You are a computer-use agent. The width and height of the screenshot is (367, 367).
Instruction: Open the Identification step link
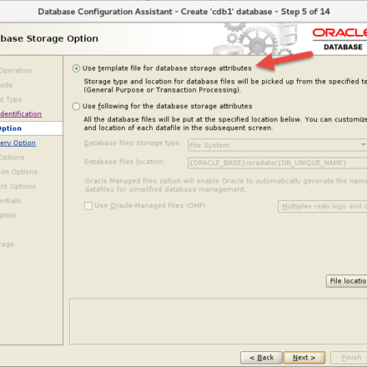pyautogui.click(x=21, y=114)
